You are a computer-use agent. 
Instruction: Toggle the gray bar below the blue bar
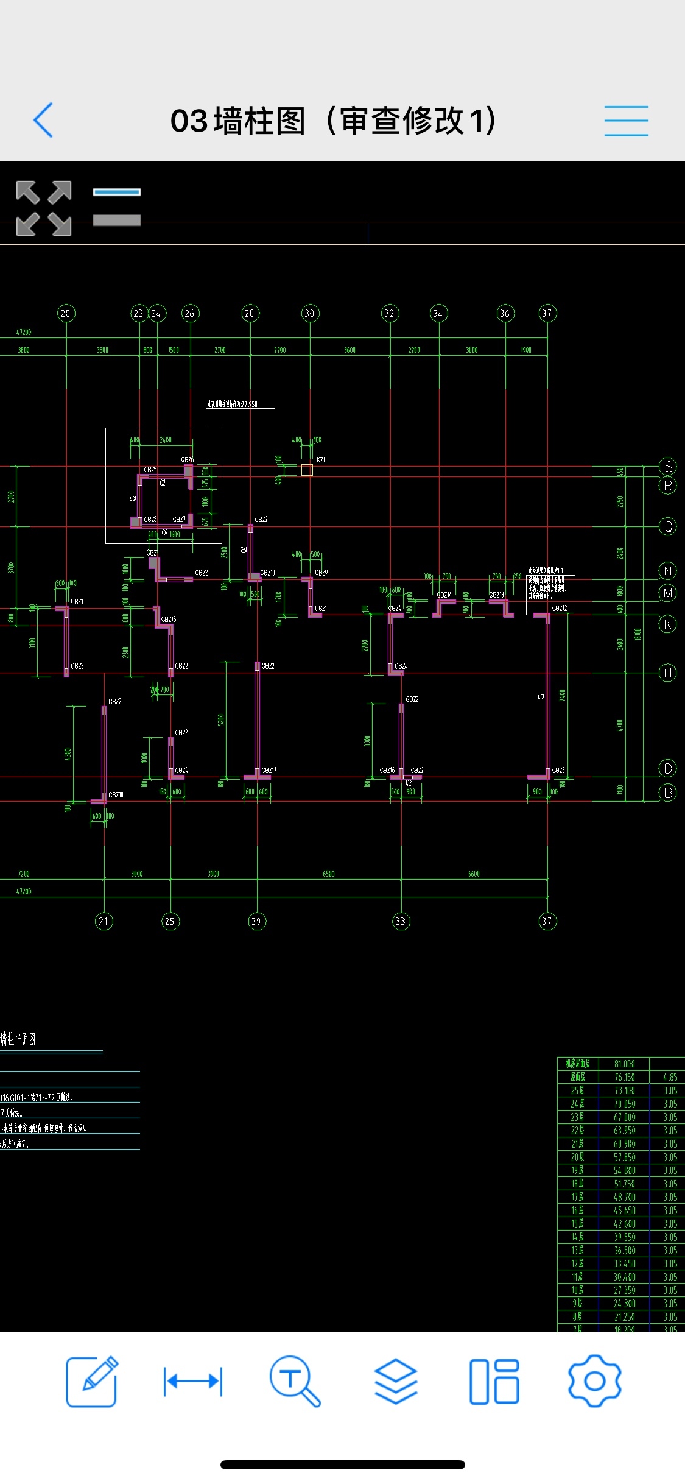(117, 220)
